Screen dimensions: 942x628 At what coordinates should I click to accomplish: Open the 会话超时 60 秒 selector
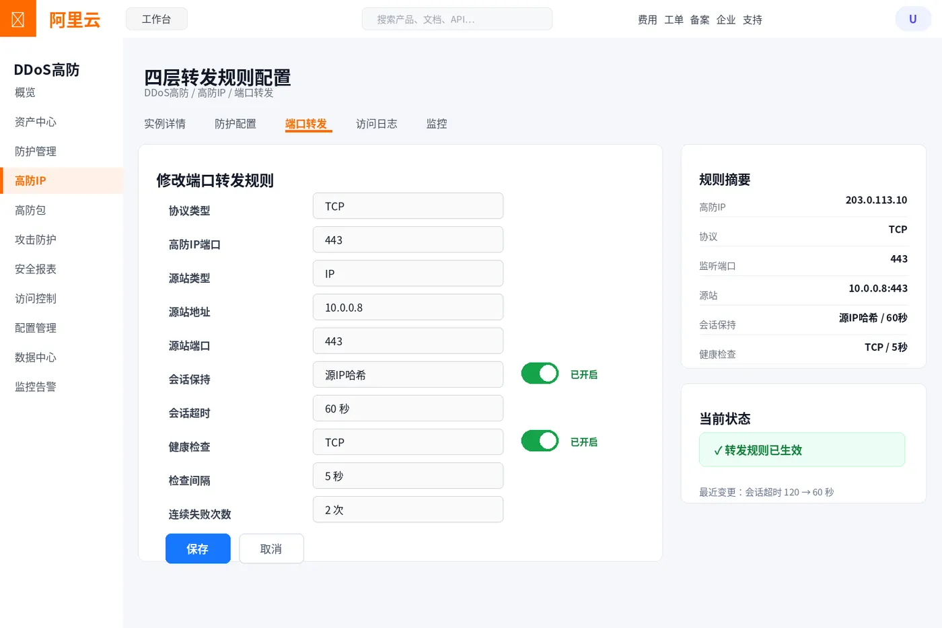tap(408, 408)
